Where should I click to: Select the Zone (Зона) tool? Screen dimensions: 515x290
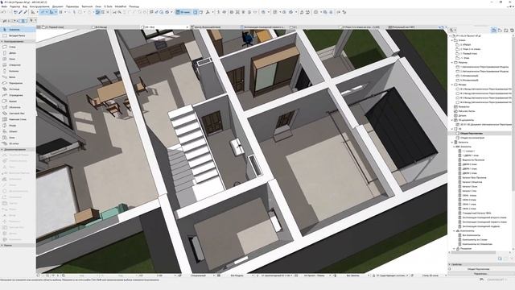(x=18, y=138)
